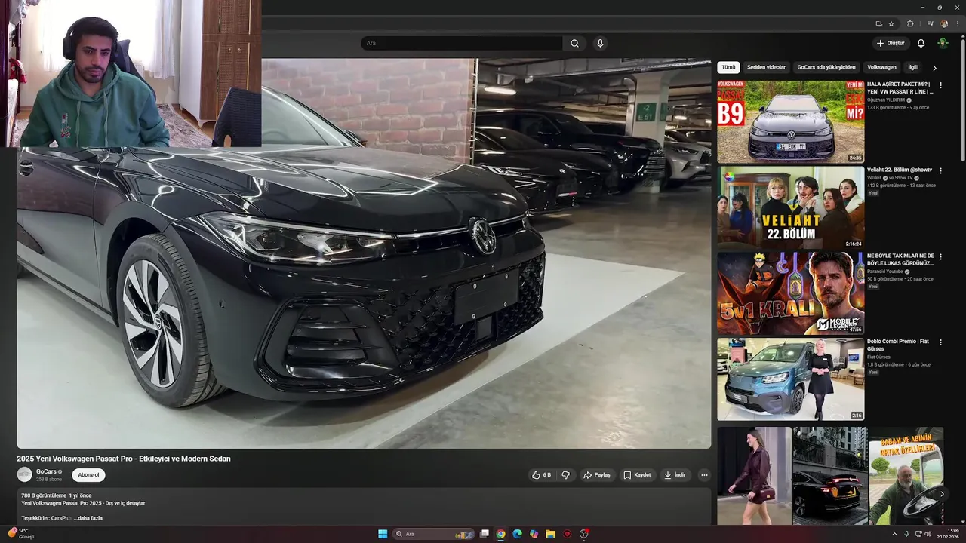Open the 5v1 KRALI video thumbnail
966x543 pixels.
pyautogui.click(x=790, y=293)
